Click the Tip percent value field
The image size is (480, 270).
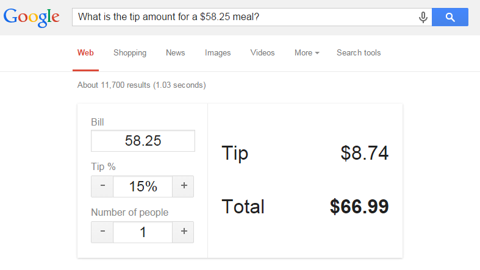point(143,187)
